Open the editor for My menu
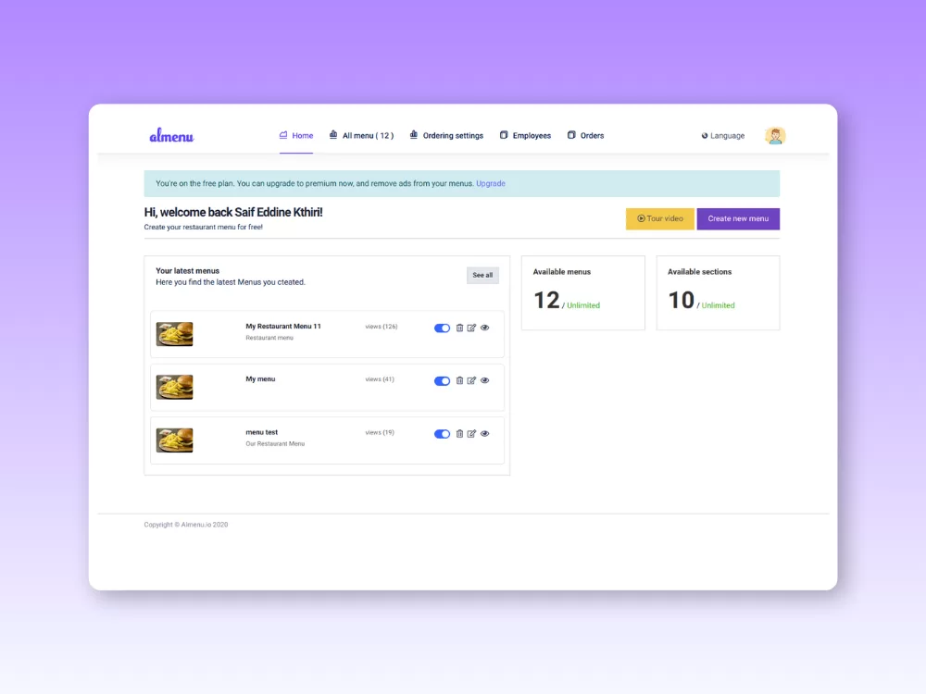Screen dimensions: 926x694 tap(471, 380)
